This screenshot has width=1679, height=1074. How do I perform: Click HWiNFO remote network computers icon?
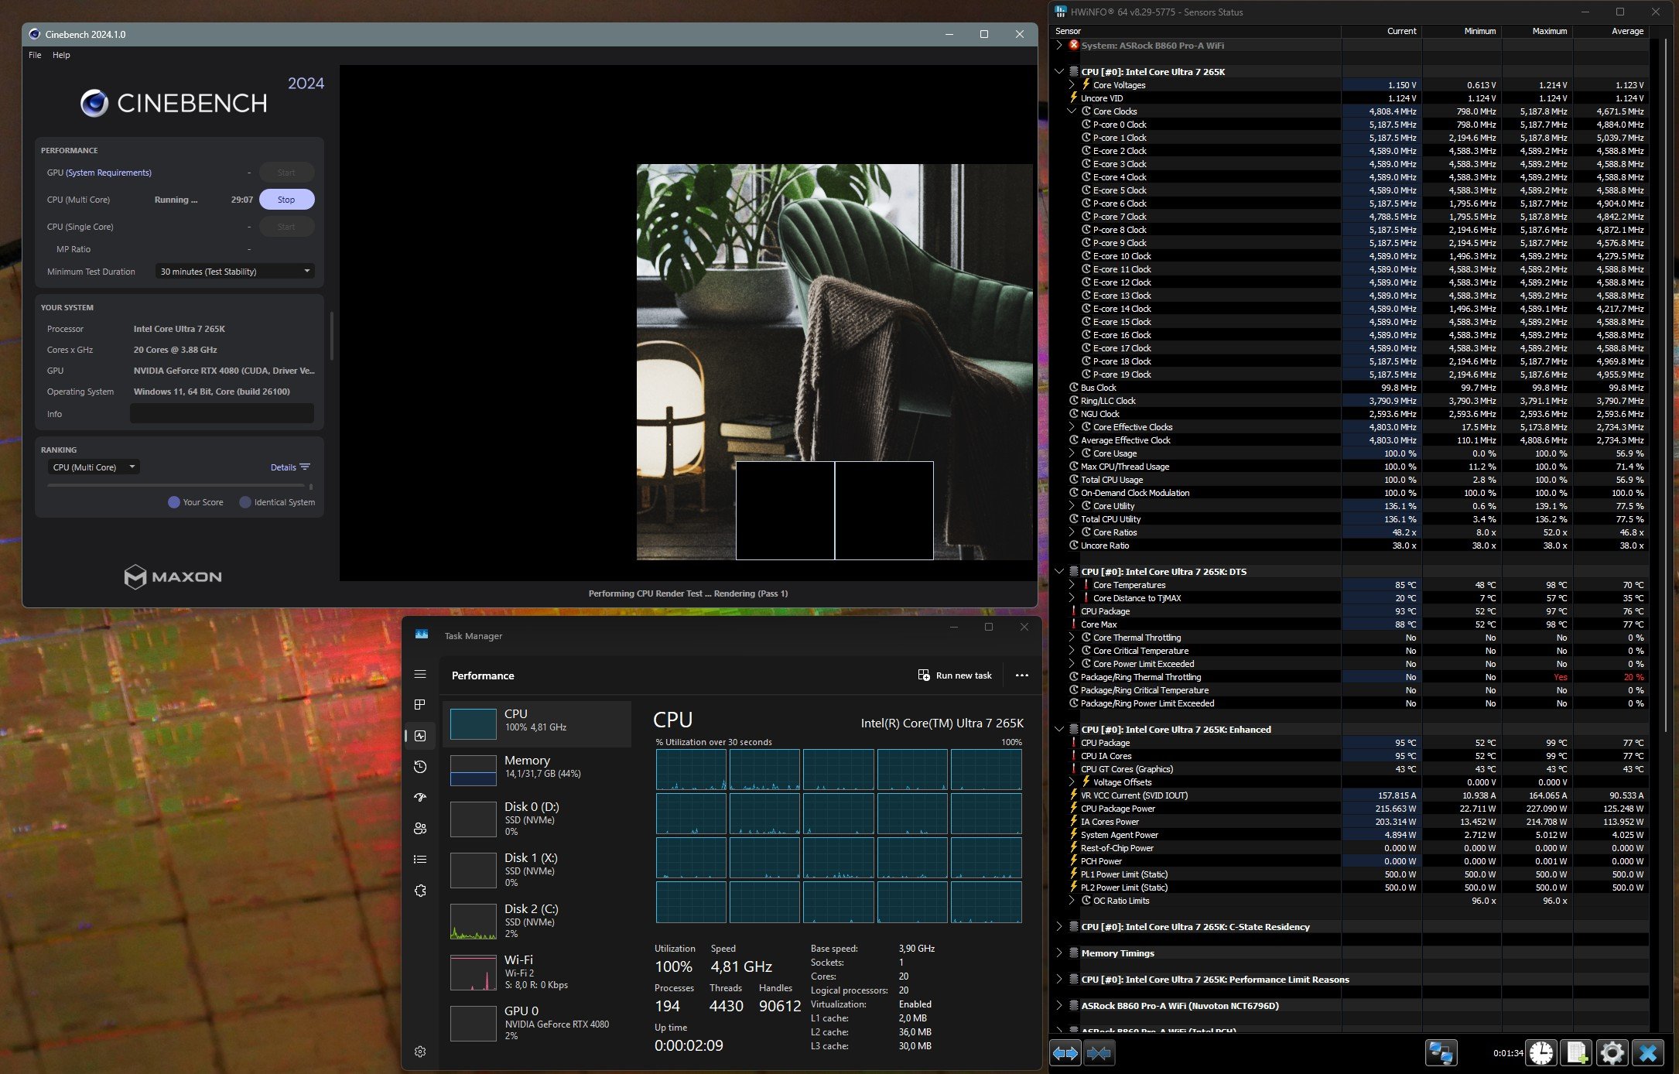pos(1441,1053)
